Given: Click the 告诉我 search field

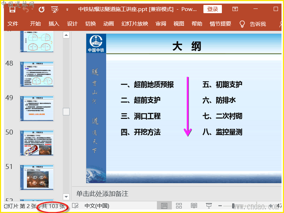Looking at the screenshot, I should 258,24.
